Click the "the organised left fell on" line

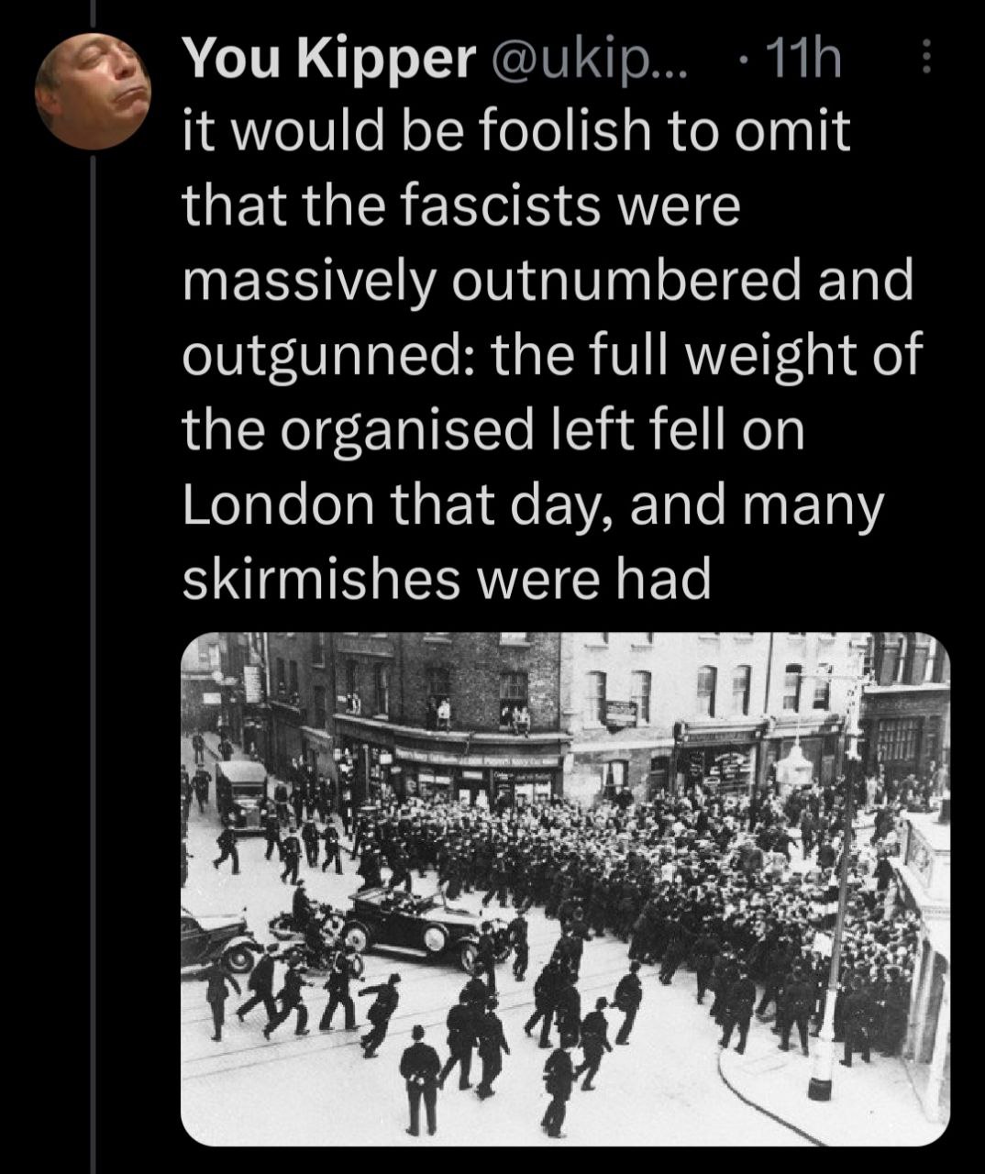click(x=493, y=430)
